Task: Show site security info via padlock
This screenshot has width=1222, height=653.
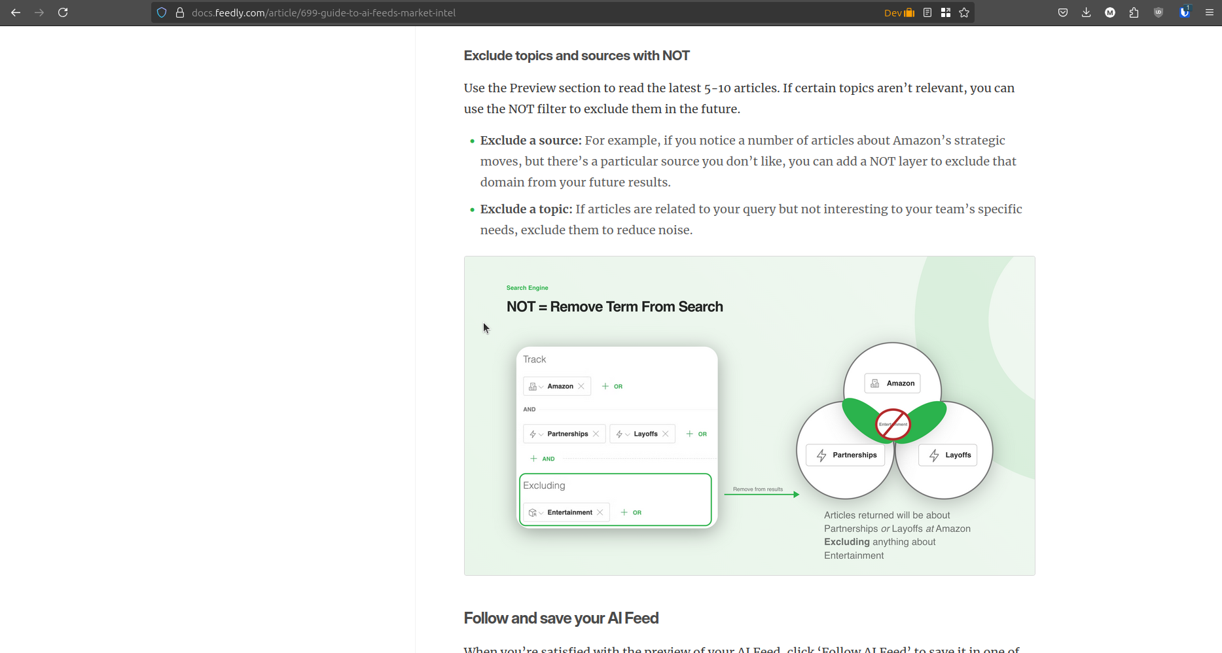Action: (x=180, y=12)
